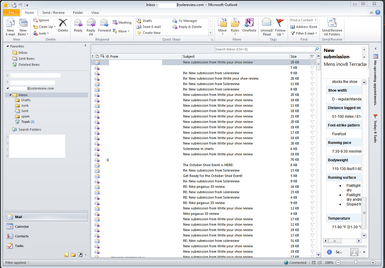Collapse the solereview.com account tree
This screenshot has width=385, height=268.
[x=8, y=88]
